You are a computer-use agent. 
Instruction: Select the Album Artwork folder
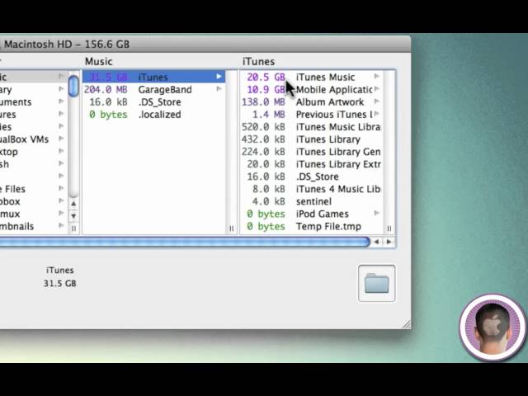329,102
